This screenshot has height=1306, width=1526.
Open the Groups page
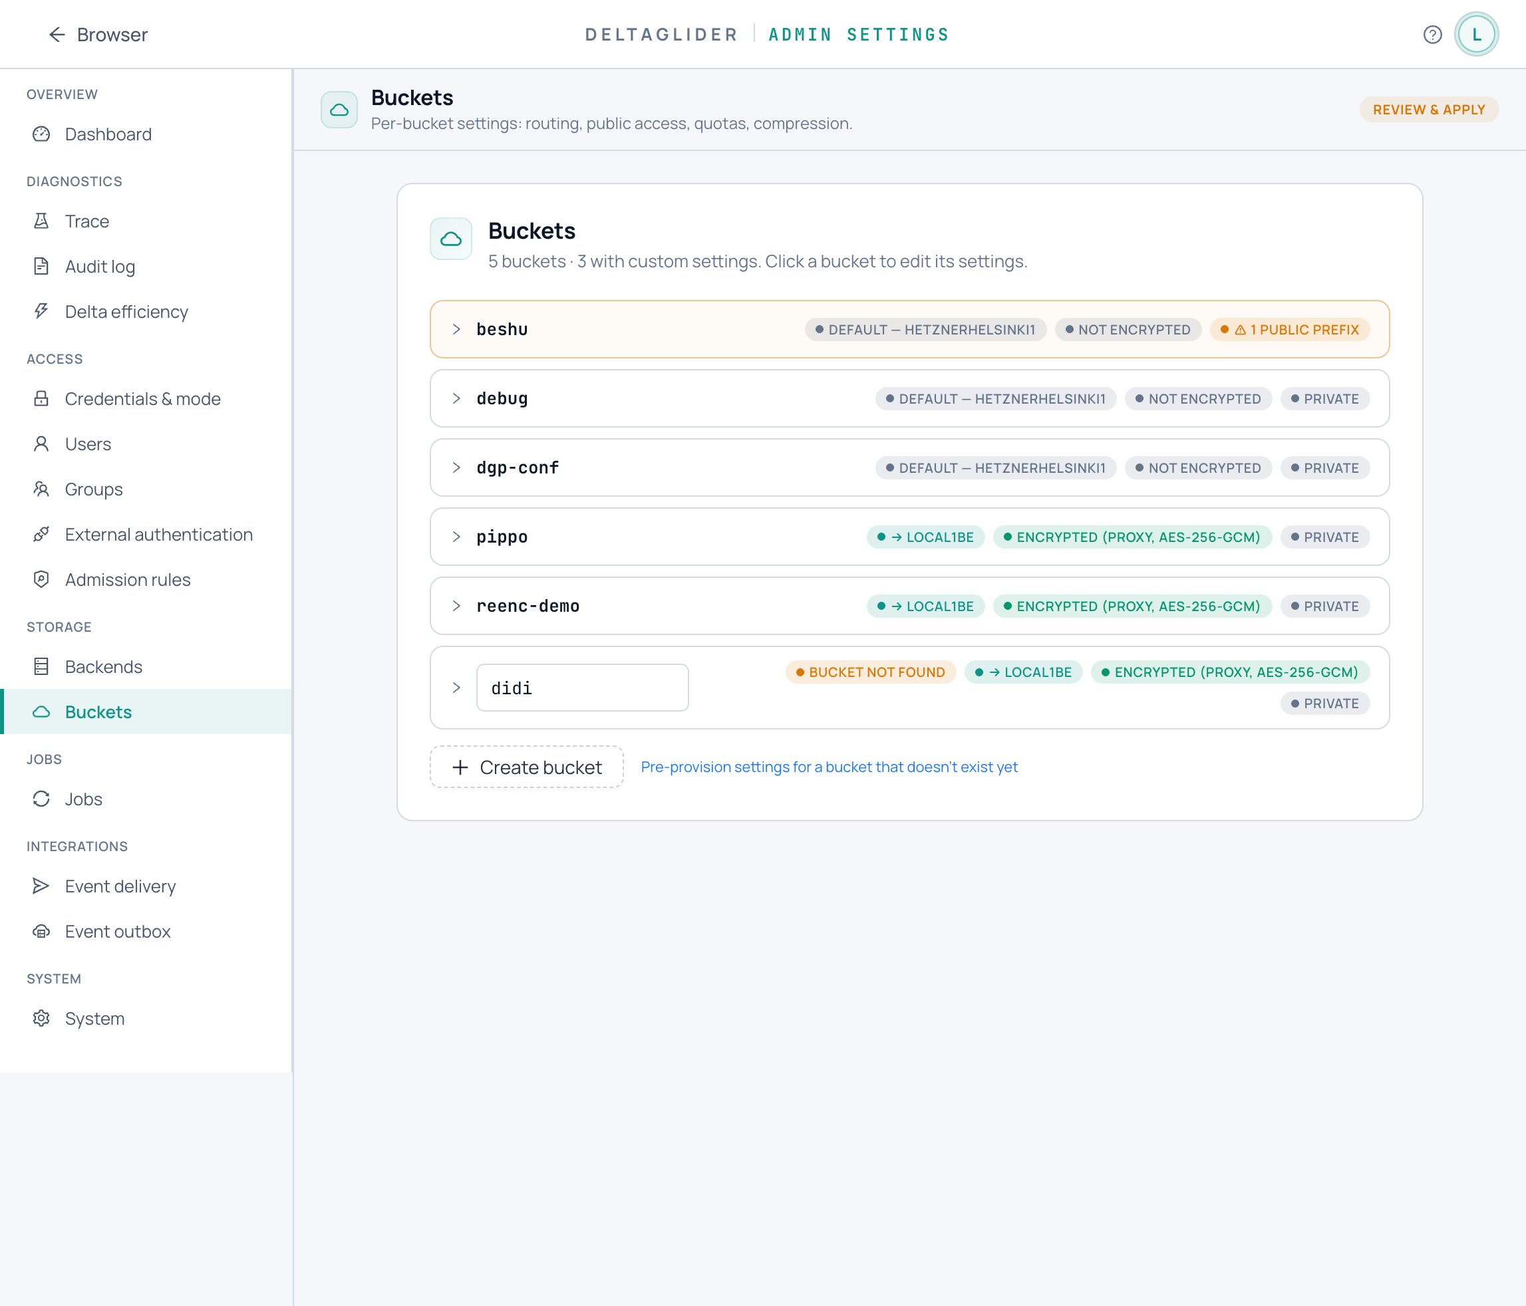point(146,489)
